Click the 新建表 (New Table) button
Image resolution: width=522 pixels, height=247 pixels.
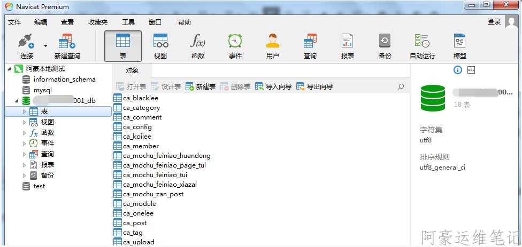tap(201, 86)
